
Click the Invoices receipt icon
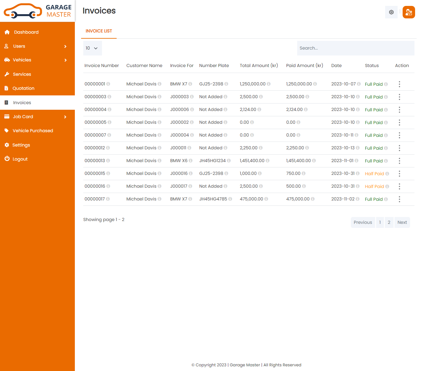pyautogui.click(x=6, y=103)
